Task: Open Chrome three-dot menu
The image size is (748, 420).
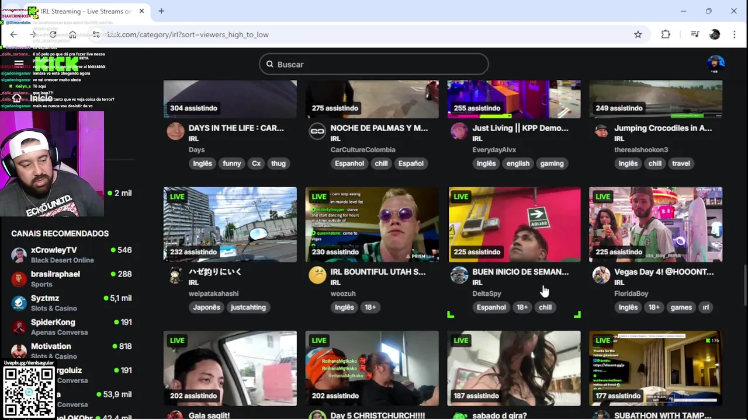Action: pos(735,34)
